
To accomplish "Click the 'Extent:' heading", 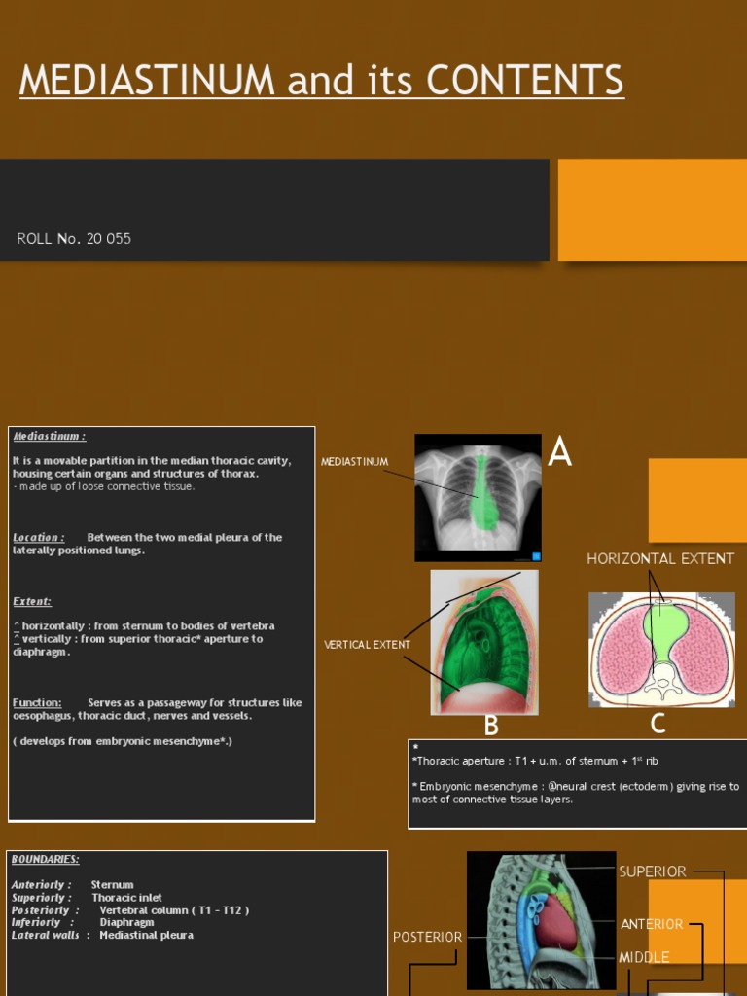I will (32, 601).
